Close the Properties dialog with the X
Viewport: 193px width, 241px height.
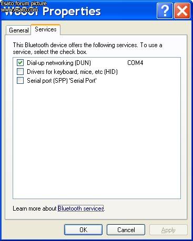pos(182,10)
